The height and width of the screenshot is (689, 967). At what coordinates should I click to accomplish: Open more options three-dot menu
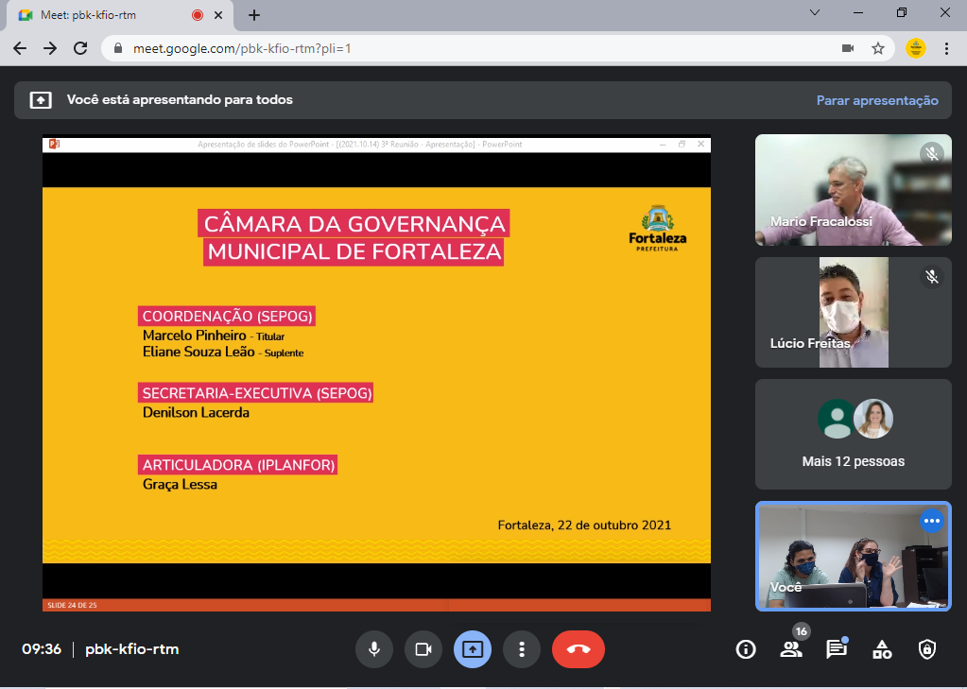point(521,649)
